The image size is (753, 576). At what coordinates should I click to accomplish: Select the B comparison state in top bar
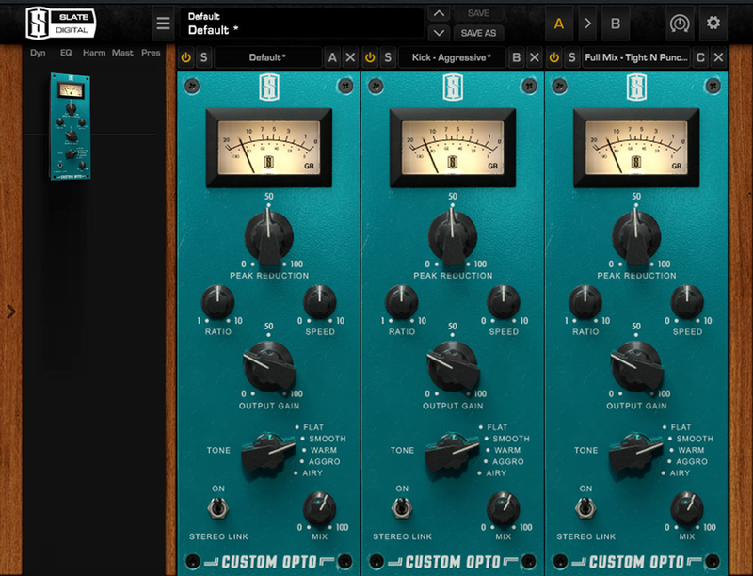(x=616, y=23)
